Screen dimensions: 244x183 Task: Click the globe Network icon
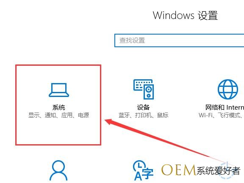coord(228,89)
